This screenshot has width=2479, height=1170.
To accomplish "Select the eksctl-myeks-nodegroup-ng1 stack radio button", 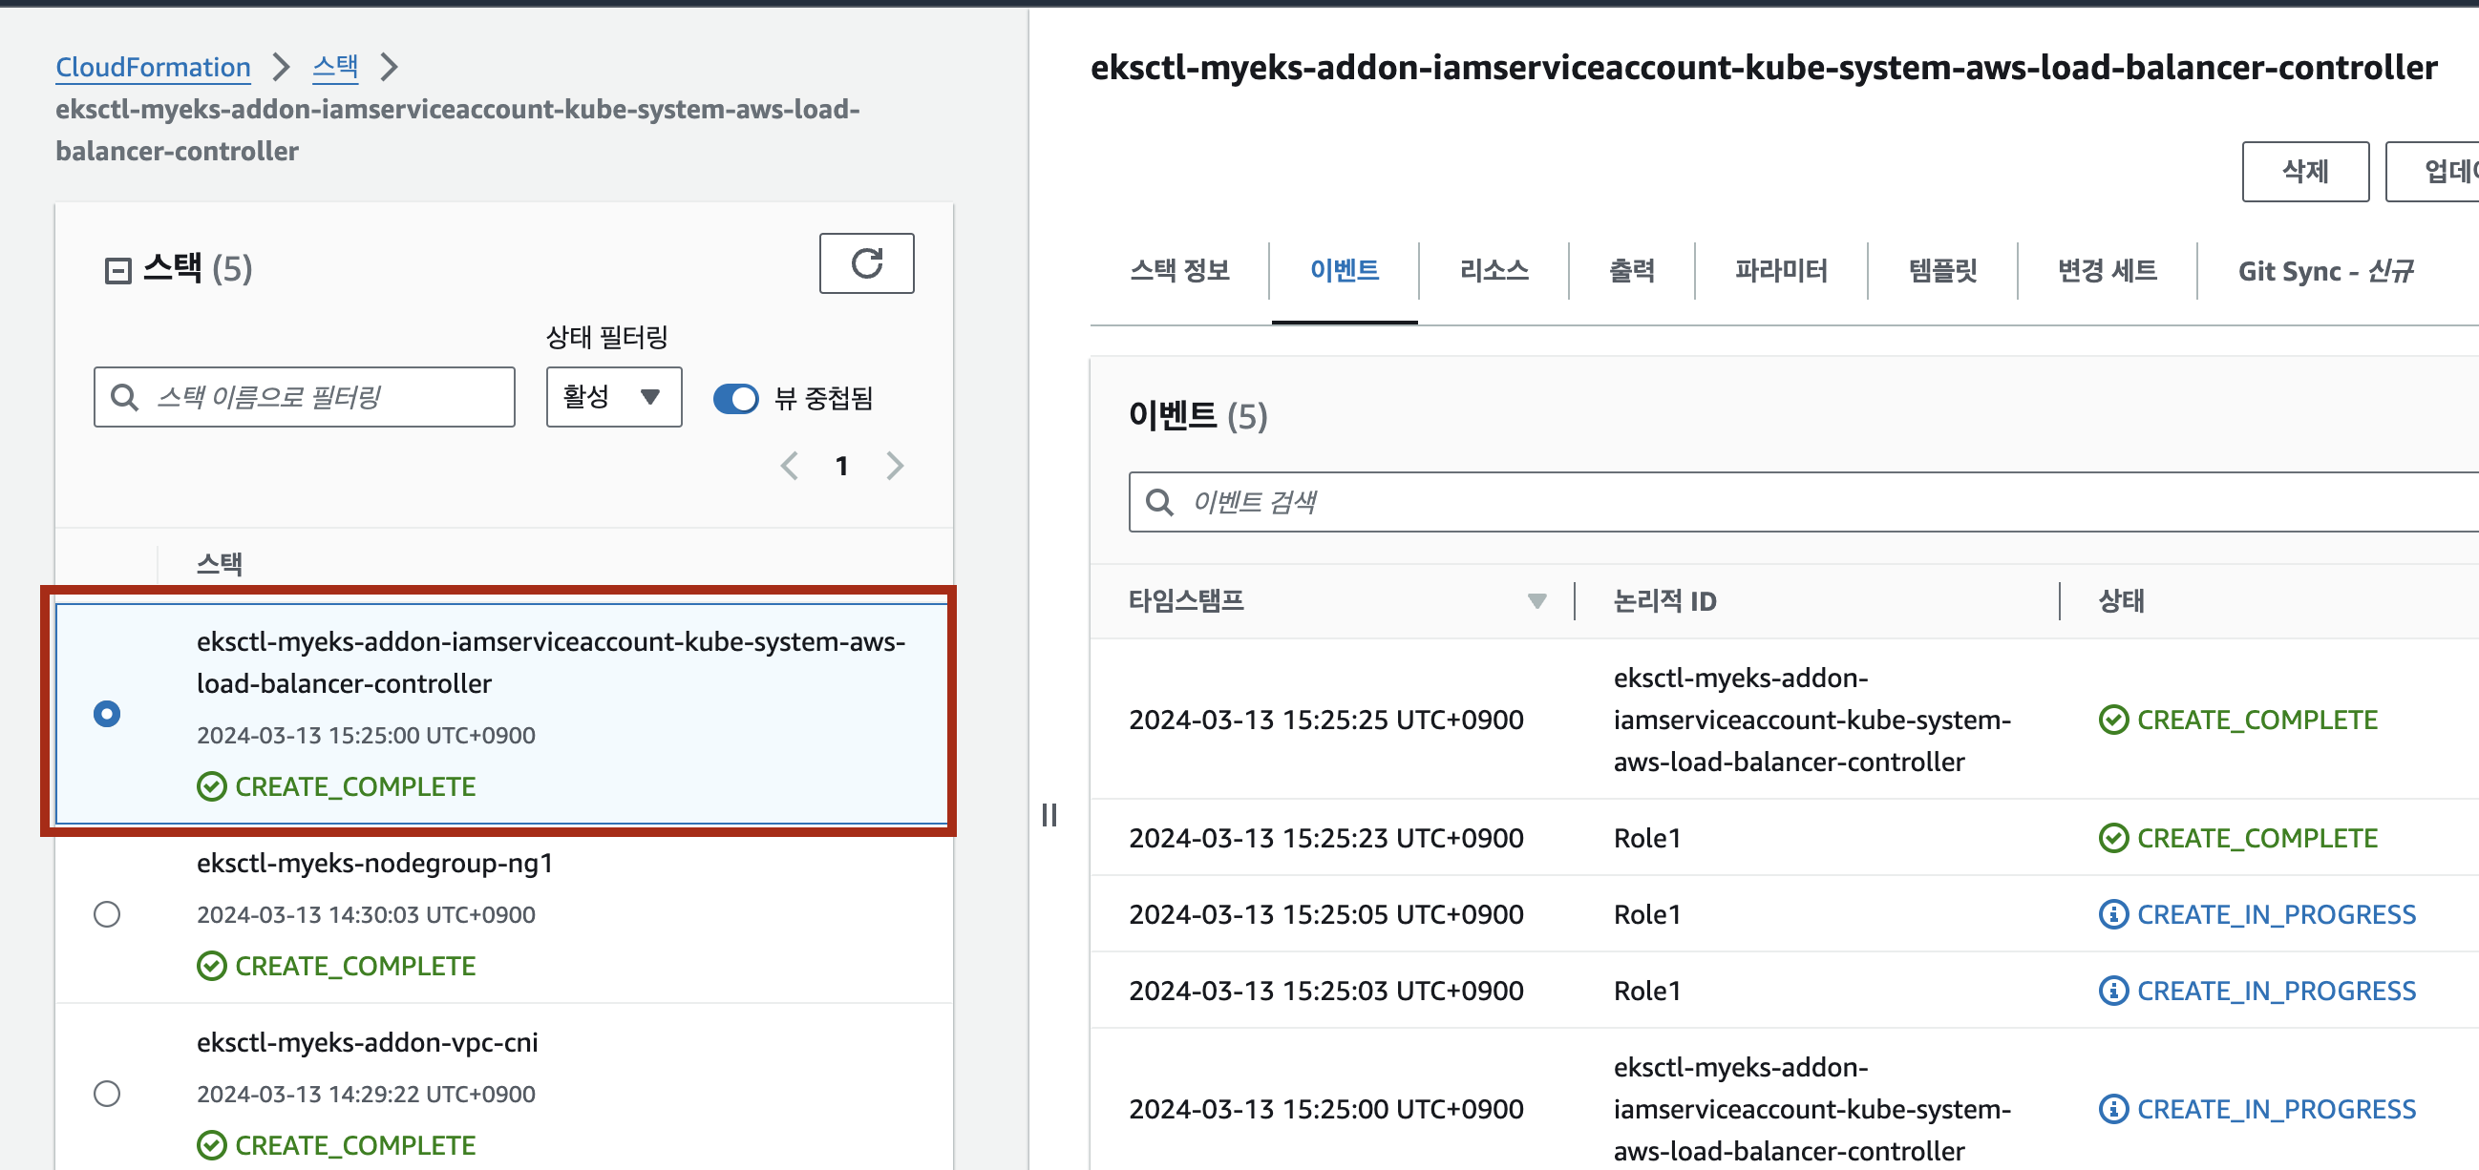I will point(107,913).
